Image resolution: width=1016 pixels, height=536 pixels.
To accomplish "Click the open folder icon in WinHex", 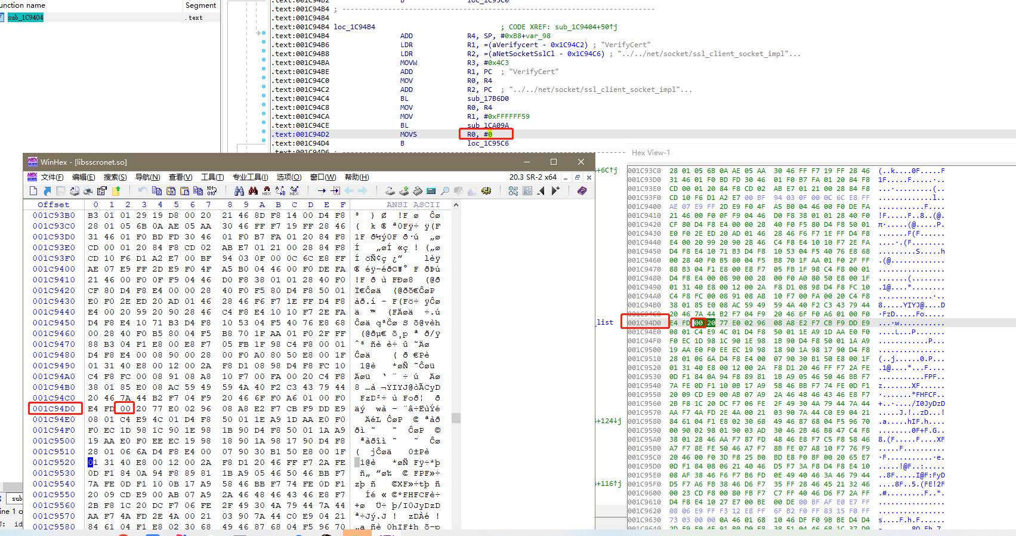I will (116, 191).
